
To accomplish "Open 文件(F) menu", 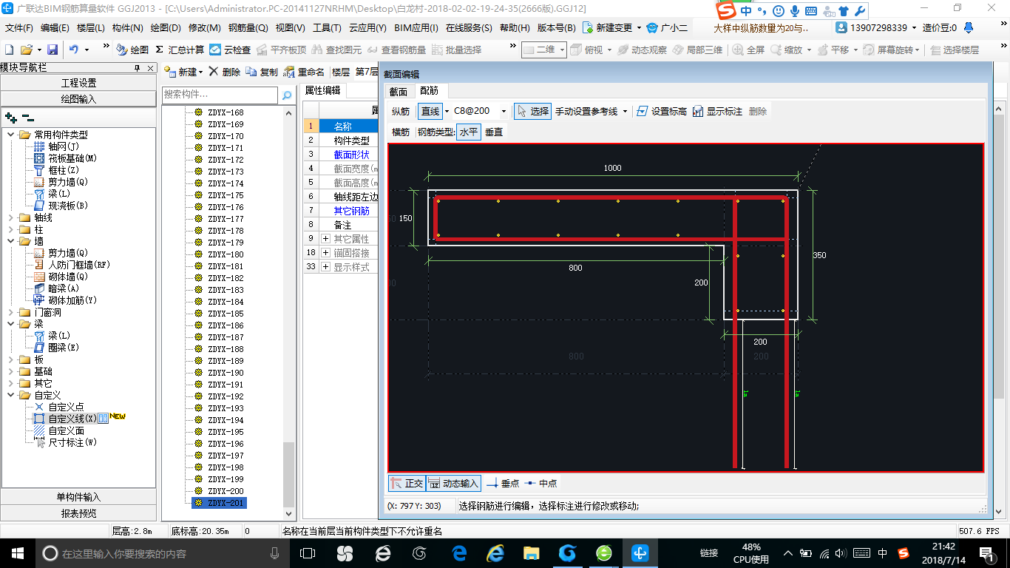I will 18,27.
